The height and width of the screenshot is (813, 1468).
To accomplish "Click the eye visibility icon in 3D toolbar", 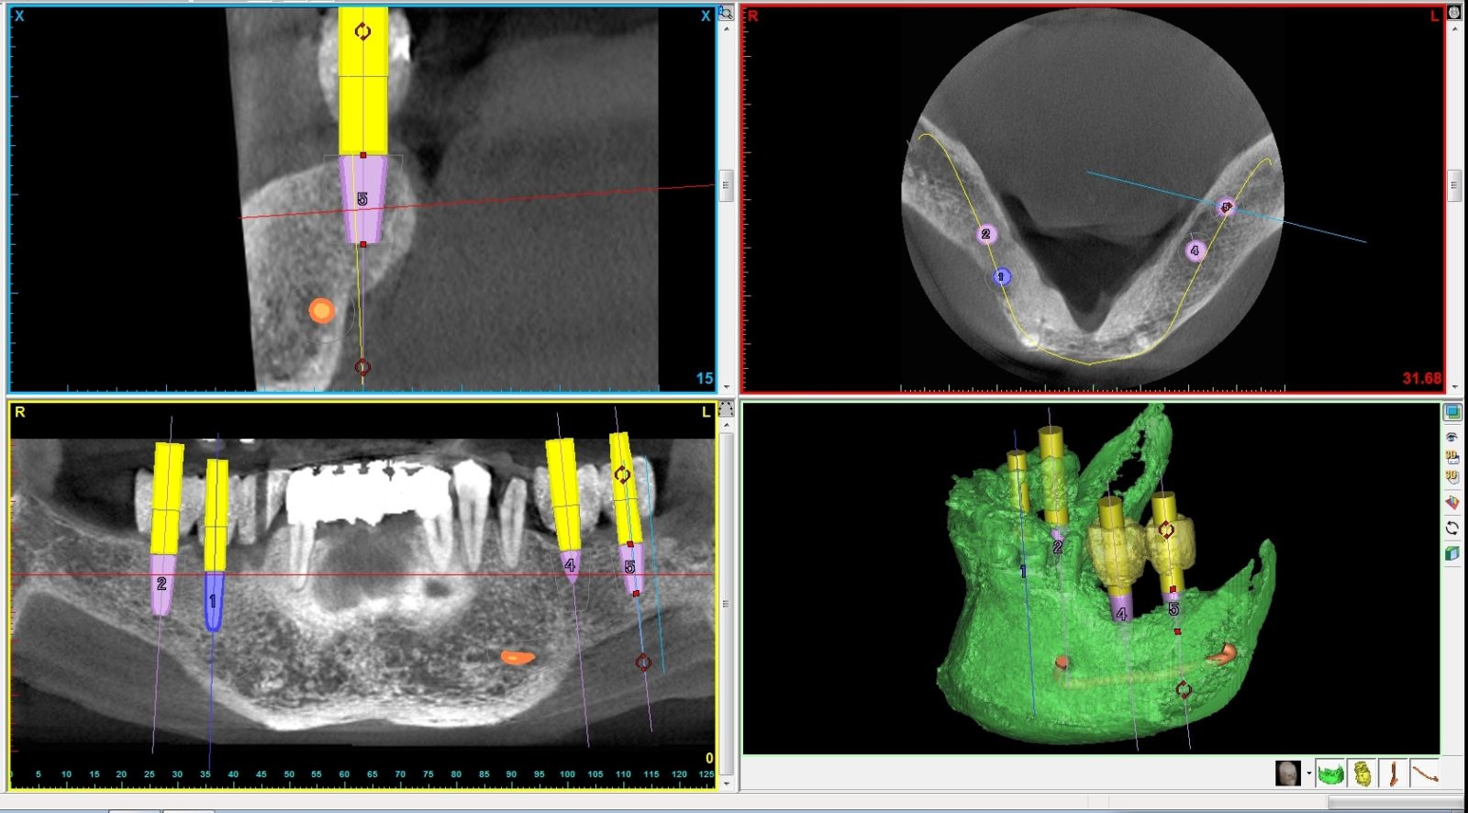I will coord(1452,438).
